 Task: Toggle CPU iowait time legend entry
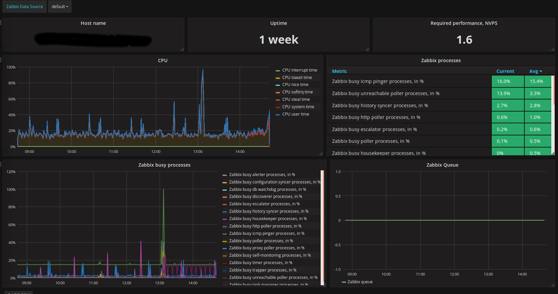[297, 78]
